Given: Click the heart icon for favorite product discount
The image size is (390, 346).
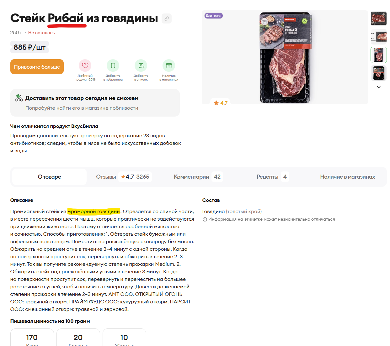Looking at the screenshot, I should click(x=85, y=66).
